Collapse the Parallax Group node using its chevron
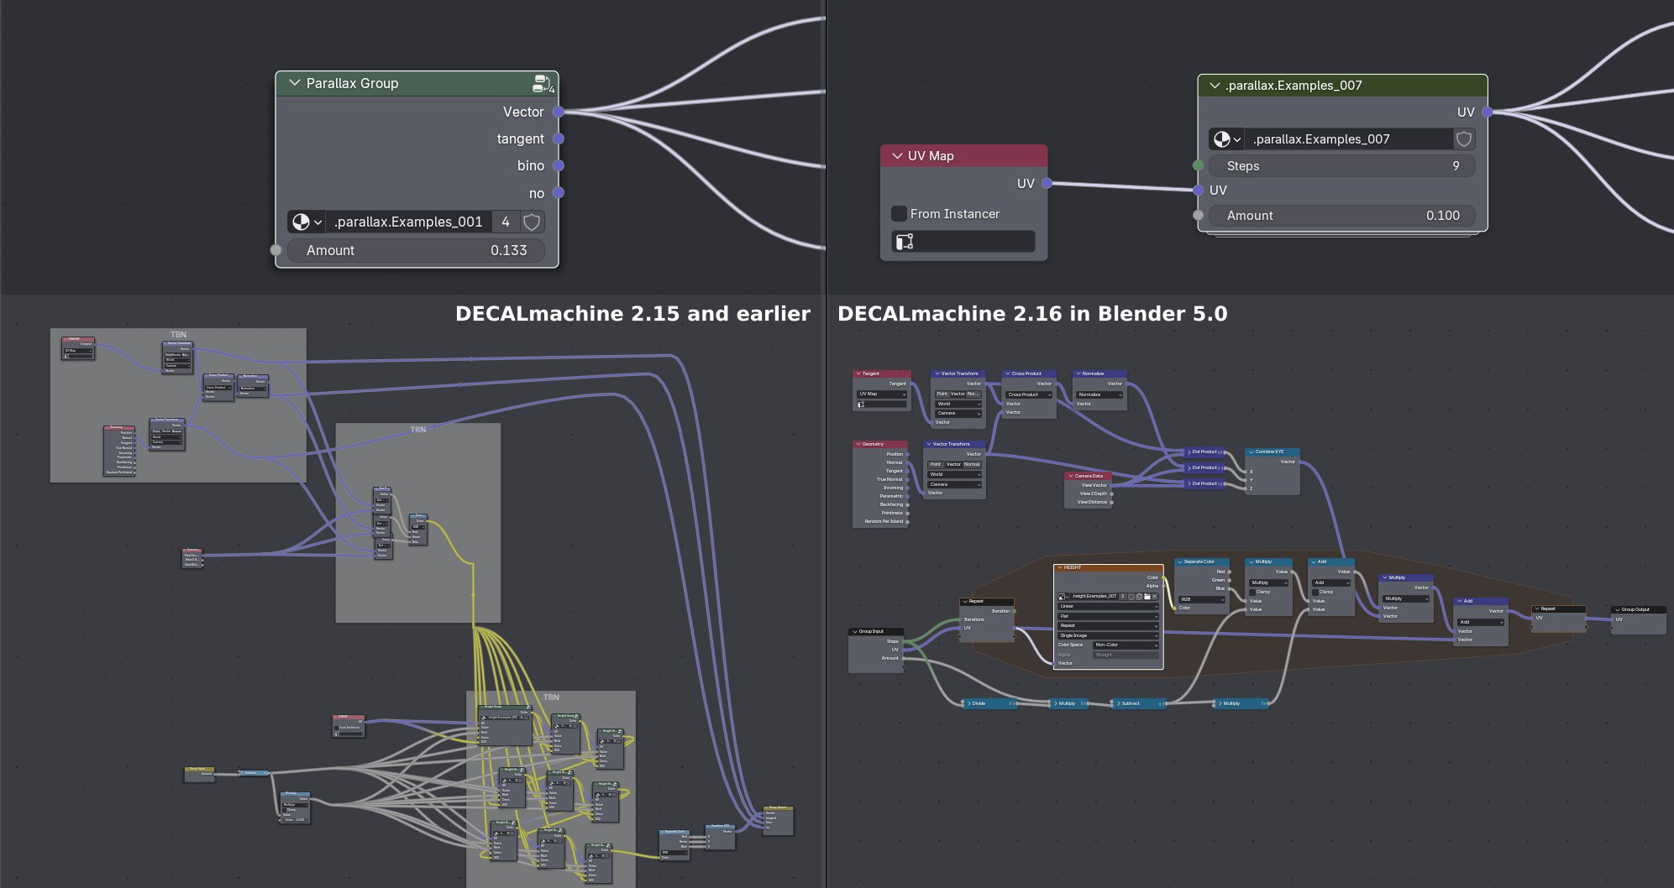The width and height of the screenshot is (1674, 888). point(294,83)
